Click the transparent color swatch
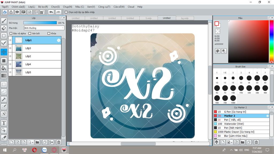This screenshot has width=274, height=154. [218, 31]
